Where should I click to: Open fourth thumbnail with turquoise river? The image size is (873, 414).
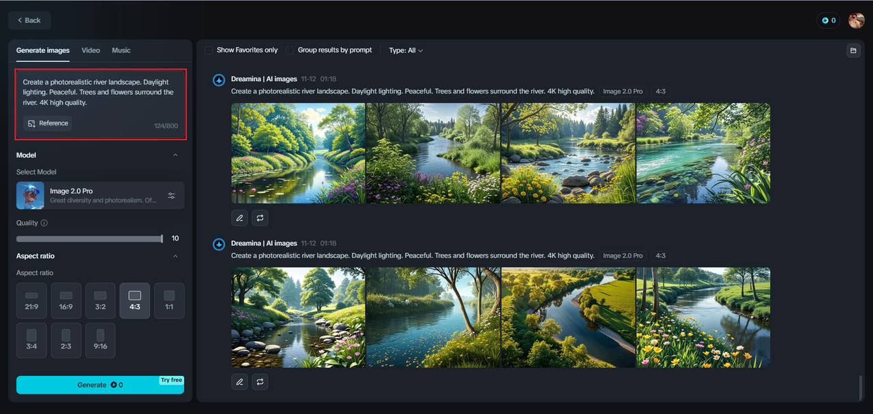coord(703,153)
